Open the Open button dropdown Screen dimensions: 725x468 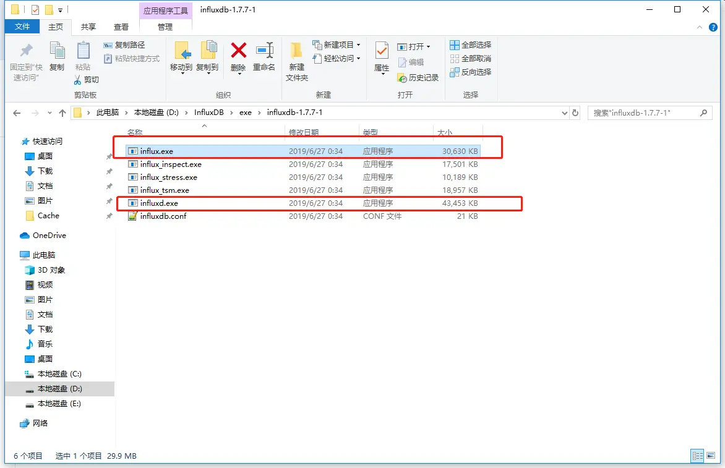click(428, 46)
